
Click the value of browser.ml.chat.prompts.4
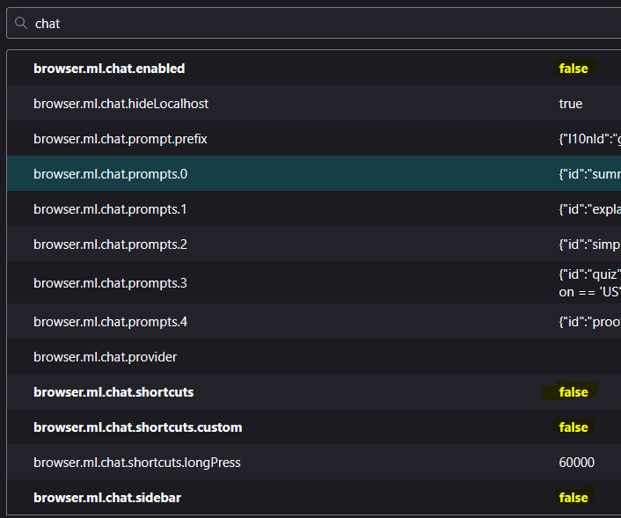589,322
